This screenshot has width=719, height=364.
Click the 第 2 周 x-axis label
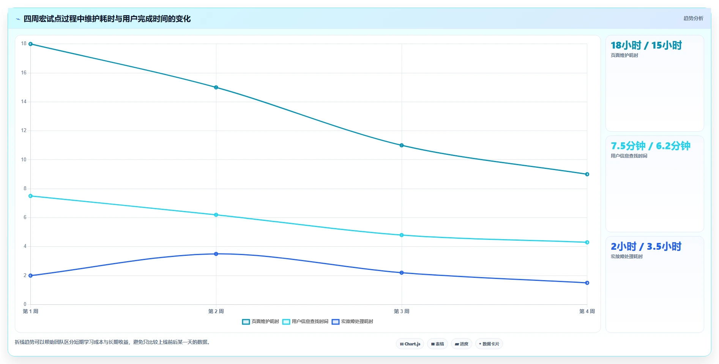216,311
